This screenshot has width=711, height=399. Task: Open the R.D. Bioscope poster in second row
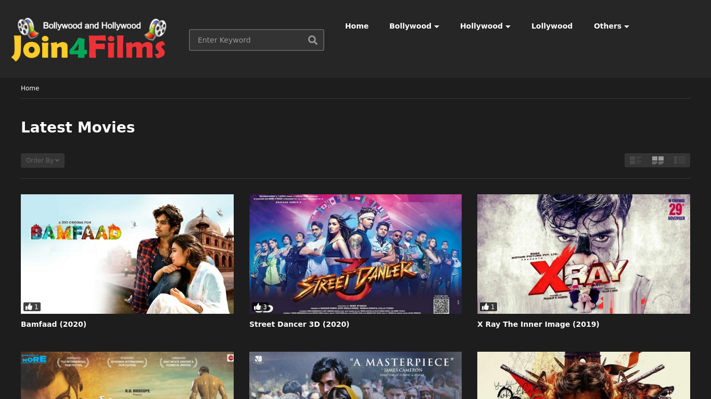[x=127, y=375]
